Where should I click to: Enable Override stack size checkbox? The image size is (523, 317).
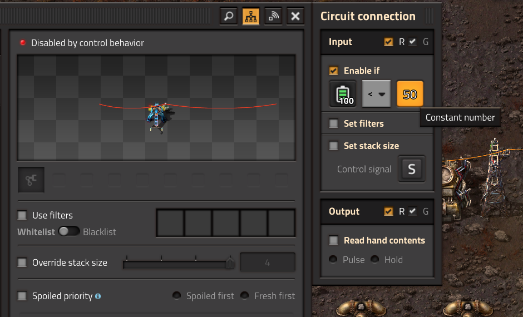pos(22,262)
